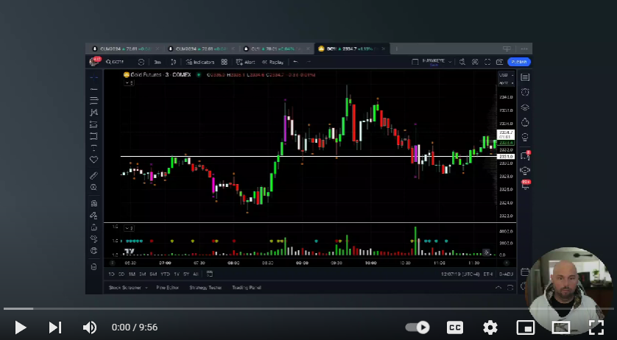Switch to miniplayer mode
Image resolution: width=617 pixels, height=340 pixels.
(x=525, y=327)
